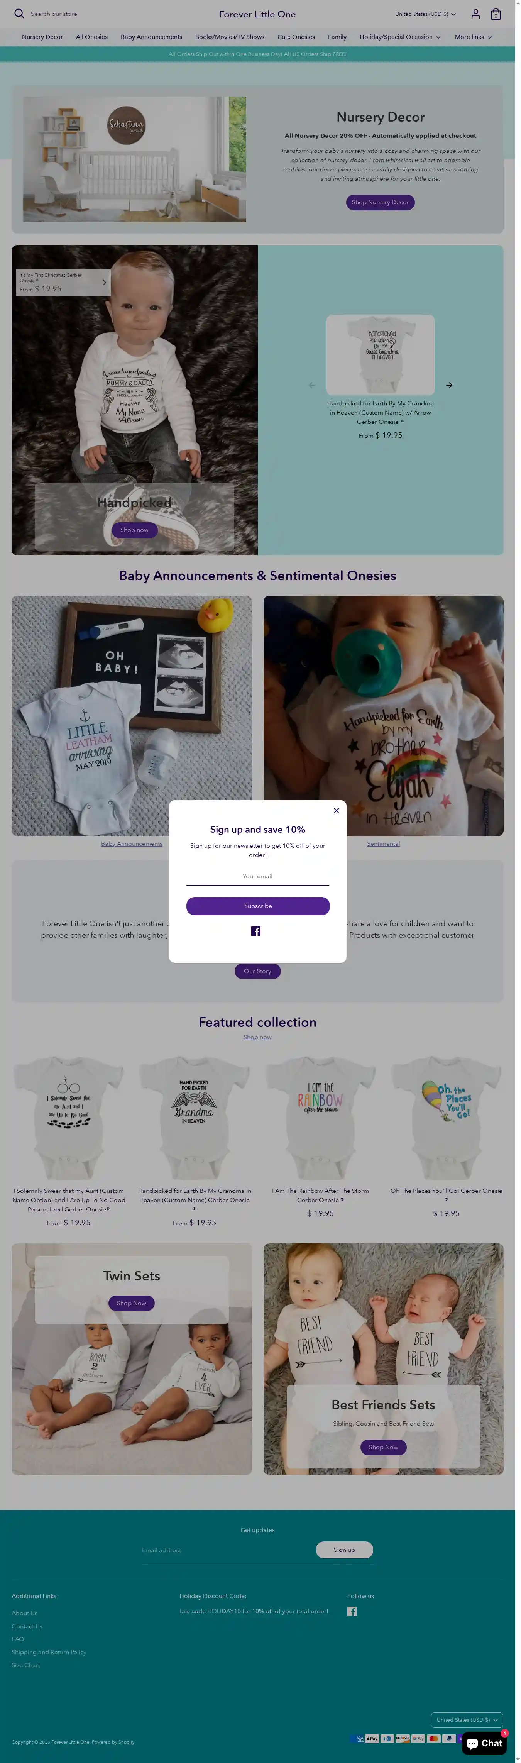Open the shopping bag cart icon

click(x=496, y=14)
